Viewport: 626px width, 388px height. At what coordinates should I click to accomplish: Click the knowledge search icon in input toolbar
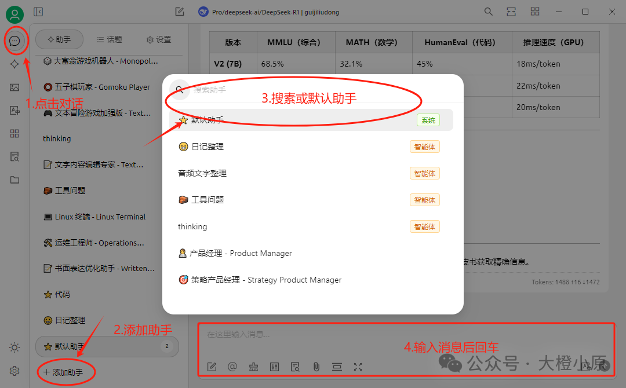[x=295, y=367]
